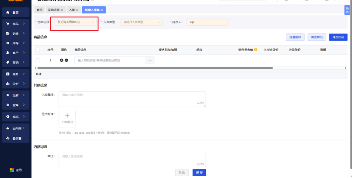Expand the 分析 menu via its chevron
Screen dimensions: 352x178
(24, 84)
